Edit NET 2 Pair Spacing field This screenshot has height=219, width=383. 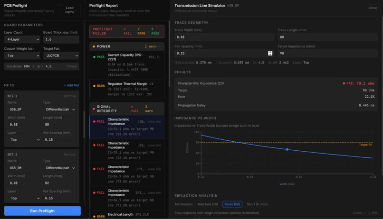tap(60, 198)
